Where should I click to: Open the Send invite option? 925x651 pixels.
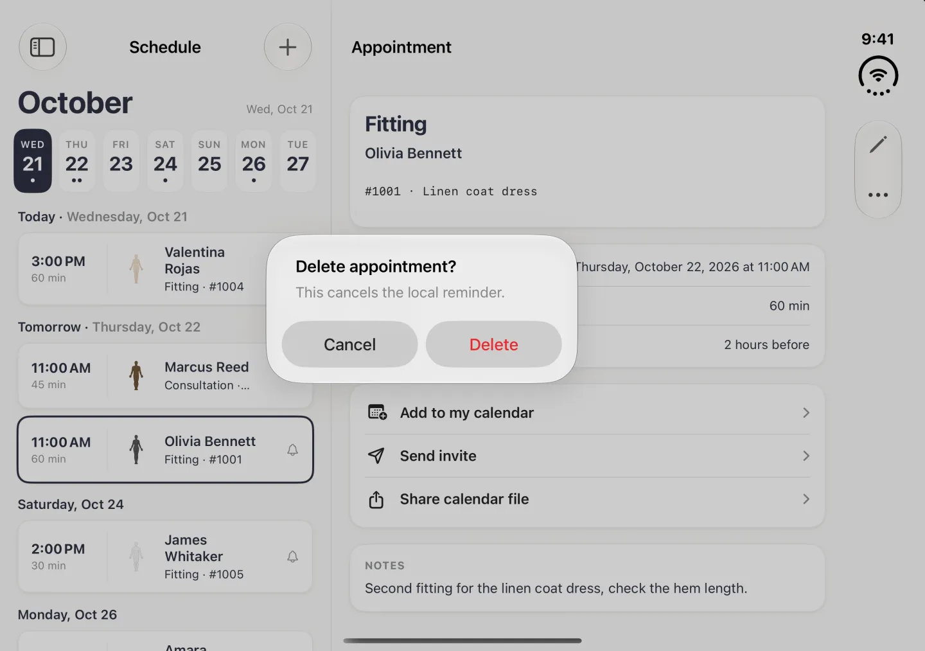[x=587, y=456]
